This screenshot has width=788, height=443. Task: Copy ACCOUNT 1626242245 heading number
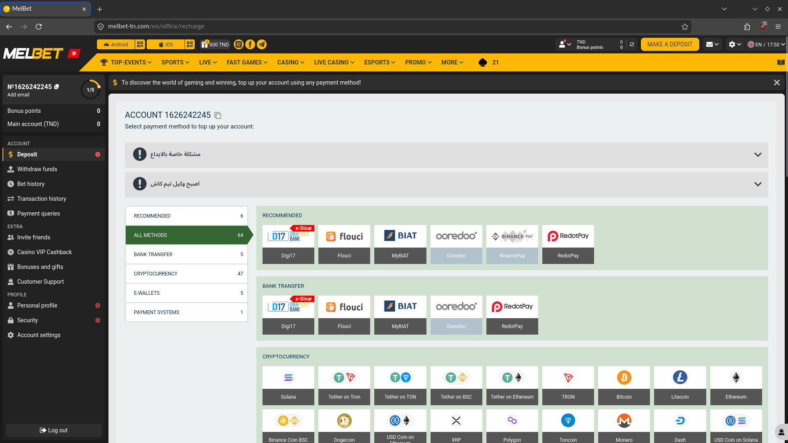point(218,115)
